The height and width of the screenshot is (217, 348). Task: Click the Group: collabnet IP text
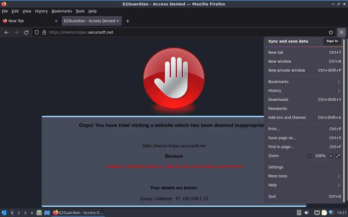tap(174, 199)
